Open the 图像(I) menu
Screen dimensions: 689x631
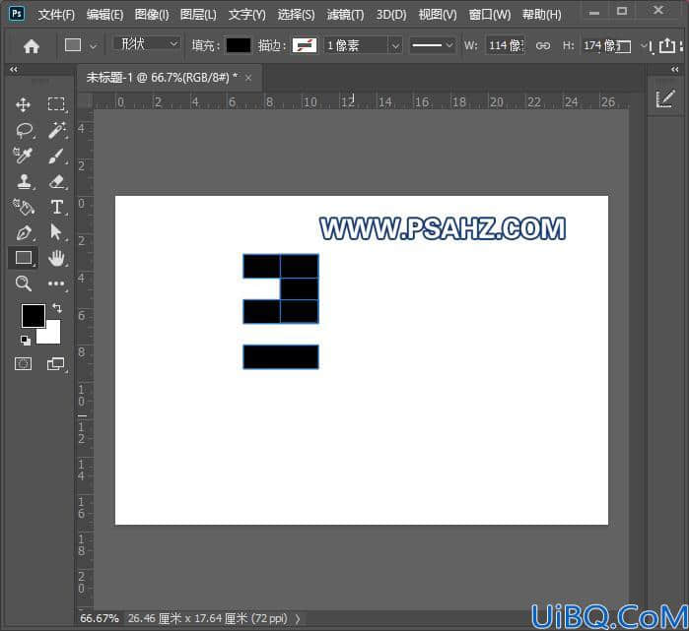click(152, 15)
